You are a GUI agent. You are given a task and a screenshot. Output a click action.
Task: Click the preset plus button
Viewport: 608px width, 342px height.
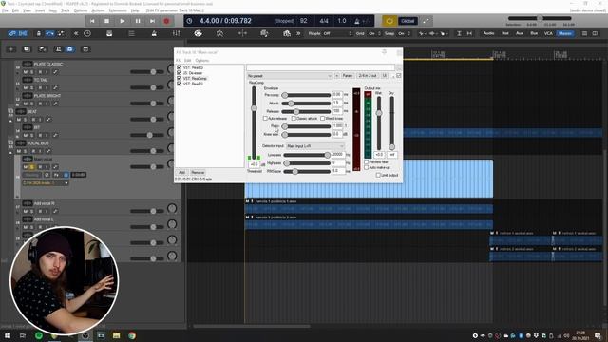337,76
